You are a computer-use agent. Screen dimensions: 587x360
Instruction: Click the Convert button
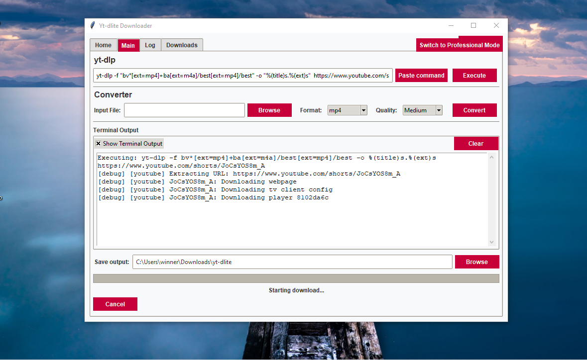474,110
